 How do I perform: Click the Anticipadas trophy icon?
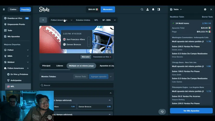pyautogui.click(x=8, y=80)
